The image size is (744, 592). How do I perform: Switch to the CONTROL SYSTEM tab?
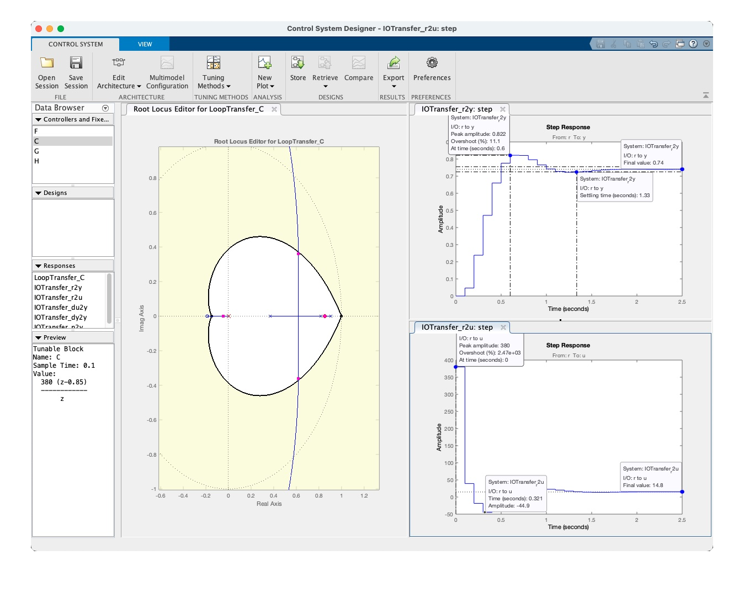(76, 44)
